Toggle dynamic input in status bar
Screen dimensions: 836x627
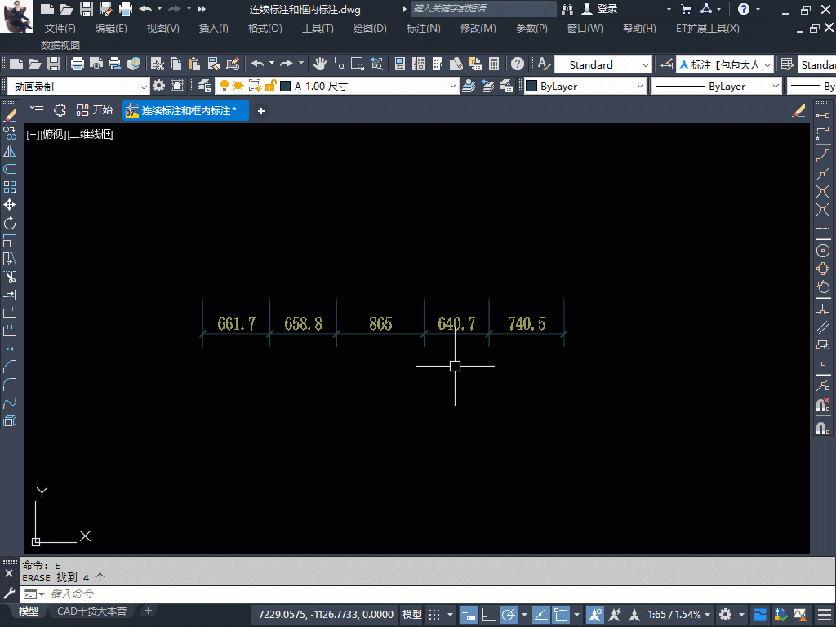point(468,615)
